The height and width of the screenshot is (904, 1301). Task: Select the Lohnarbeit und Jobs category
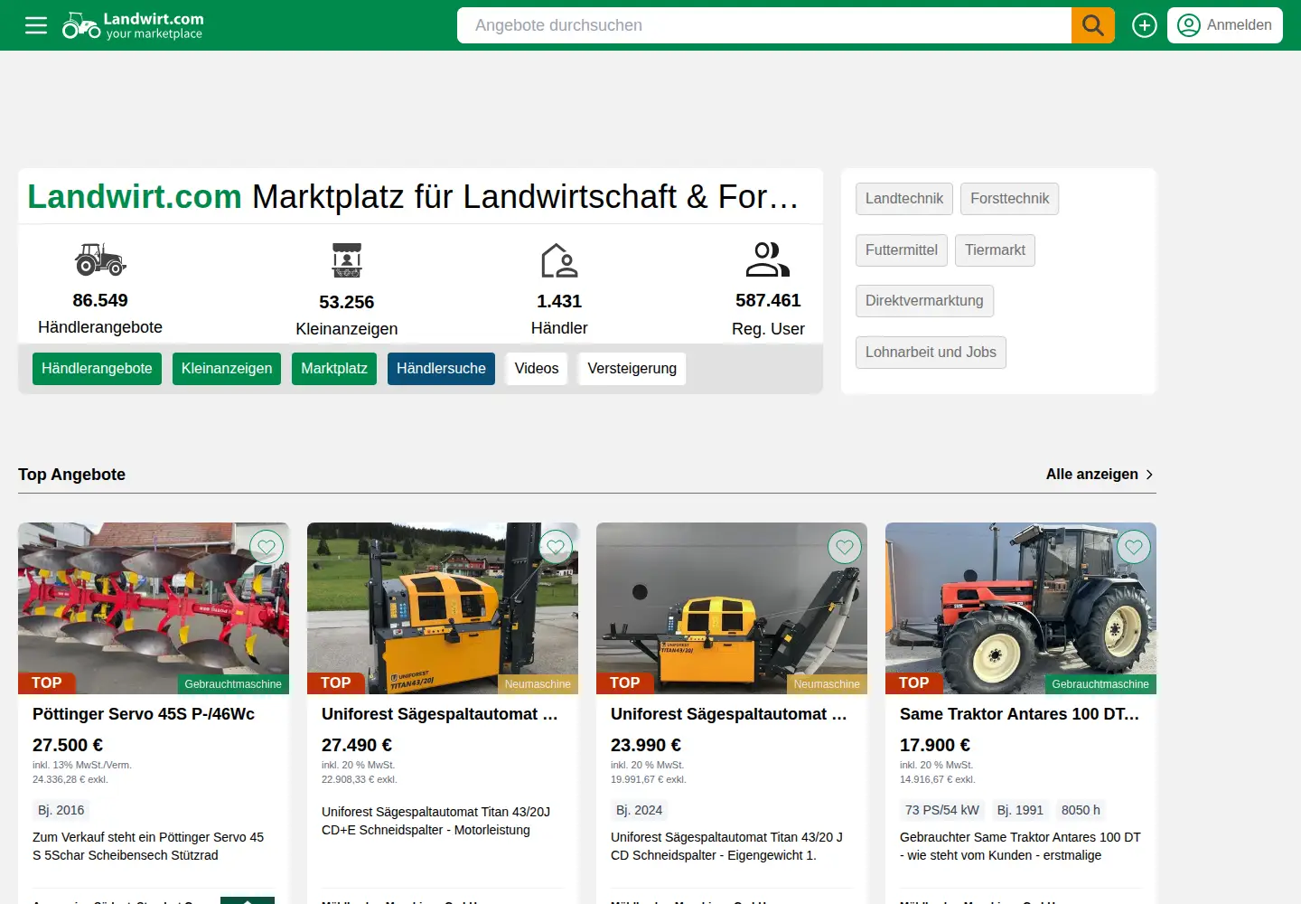point(931,353)
